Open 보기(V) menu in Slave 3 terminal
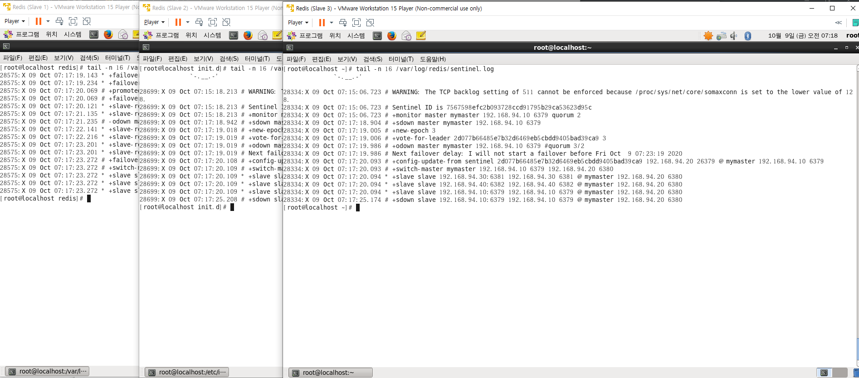 [347, 59]
